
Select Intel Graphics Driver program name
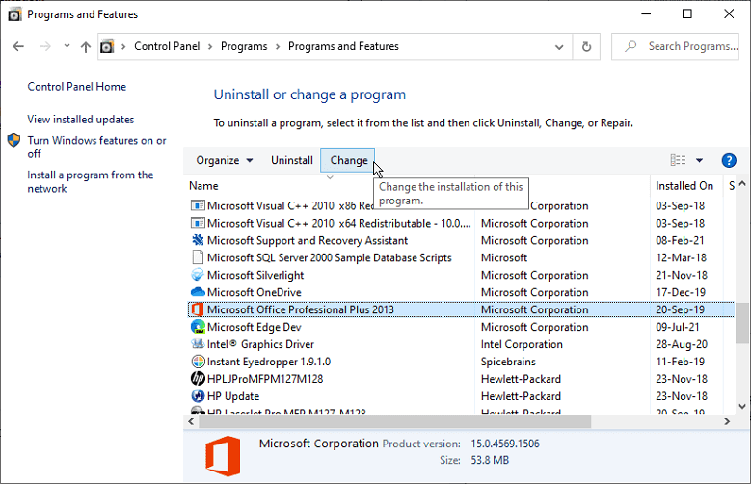260,344
